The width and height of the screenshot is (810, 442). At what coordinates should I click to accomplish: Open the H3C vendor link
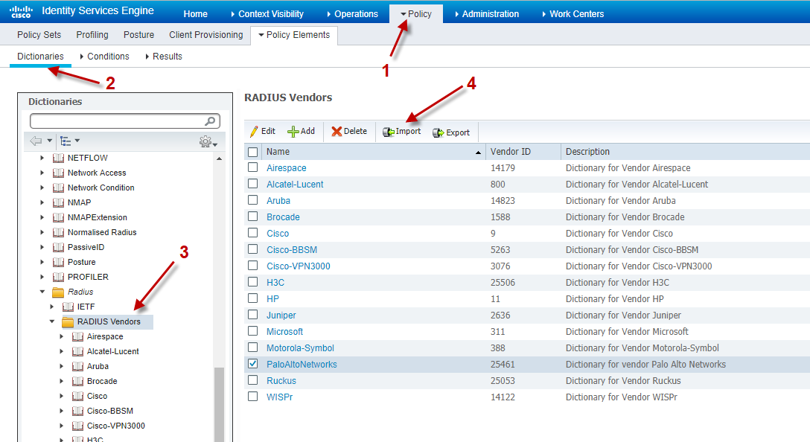coord(275,283)
